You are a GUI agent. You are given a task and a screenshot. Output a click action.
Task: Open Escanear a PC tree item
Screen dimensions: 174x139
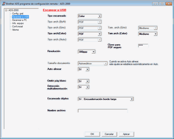[x=19, y=20]
